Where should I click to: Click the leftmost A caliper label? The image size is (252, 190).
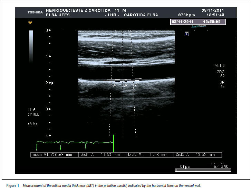coord(115,85)
